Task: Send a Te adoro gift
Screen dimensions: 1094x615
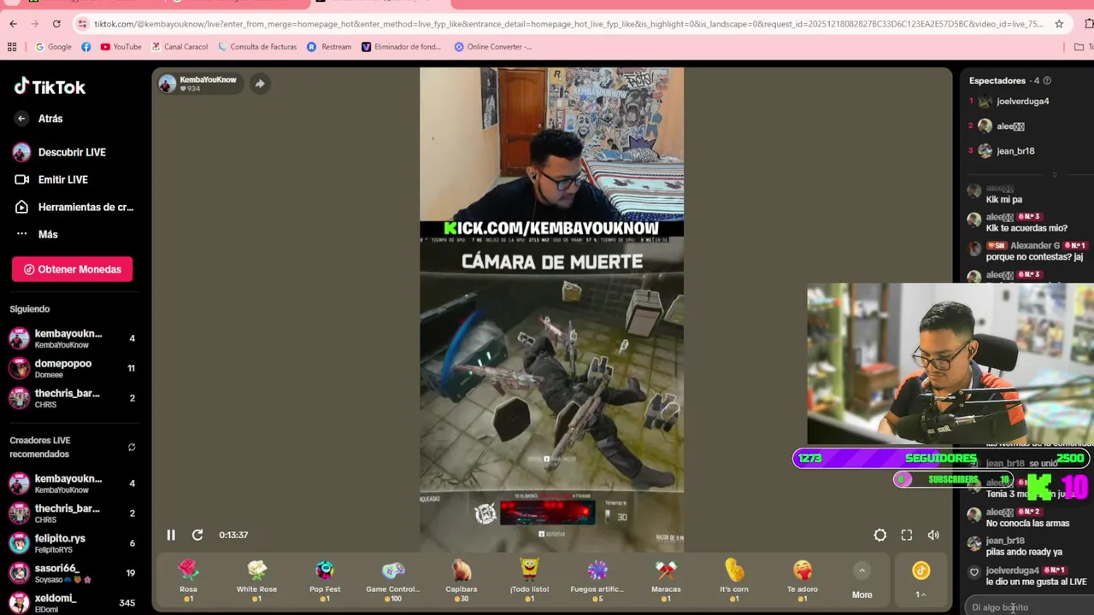Action: coord(803,581)
